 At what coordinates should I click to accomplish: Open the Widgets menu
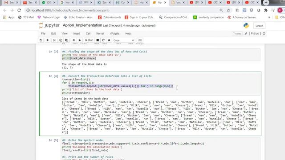pyautogui.click(x=114, y=34)
